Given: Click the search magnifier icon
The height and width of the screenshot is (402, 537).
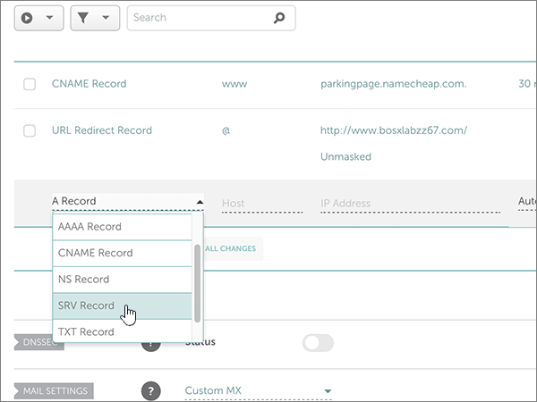Looking at the screenshot, I should (279, 18).
